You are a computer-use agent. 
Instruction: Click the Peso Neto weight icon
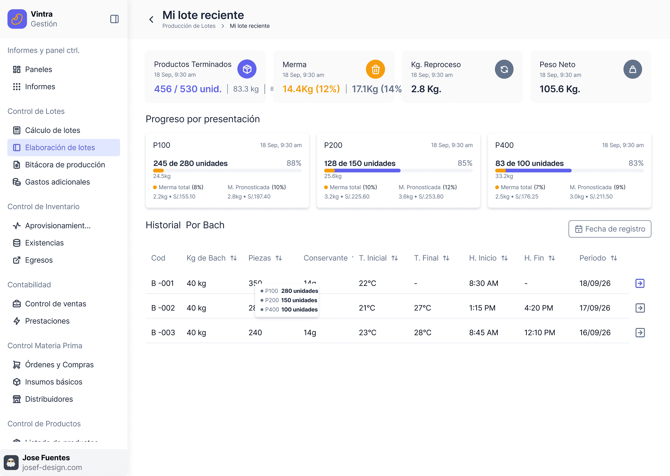633,69
